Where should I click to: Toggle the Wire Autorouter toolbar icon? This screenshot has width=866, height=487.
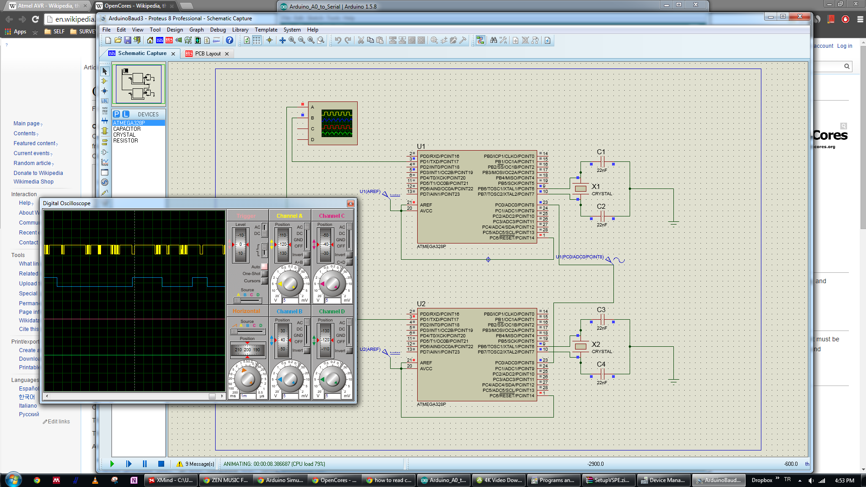(480, 41)
